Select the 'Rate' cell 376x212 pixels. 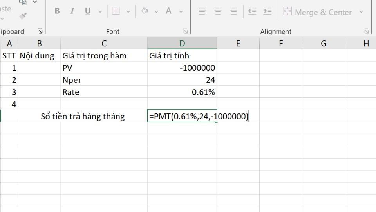(104, 92)
